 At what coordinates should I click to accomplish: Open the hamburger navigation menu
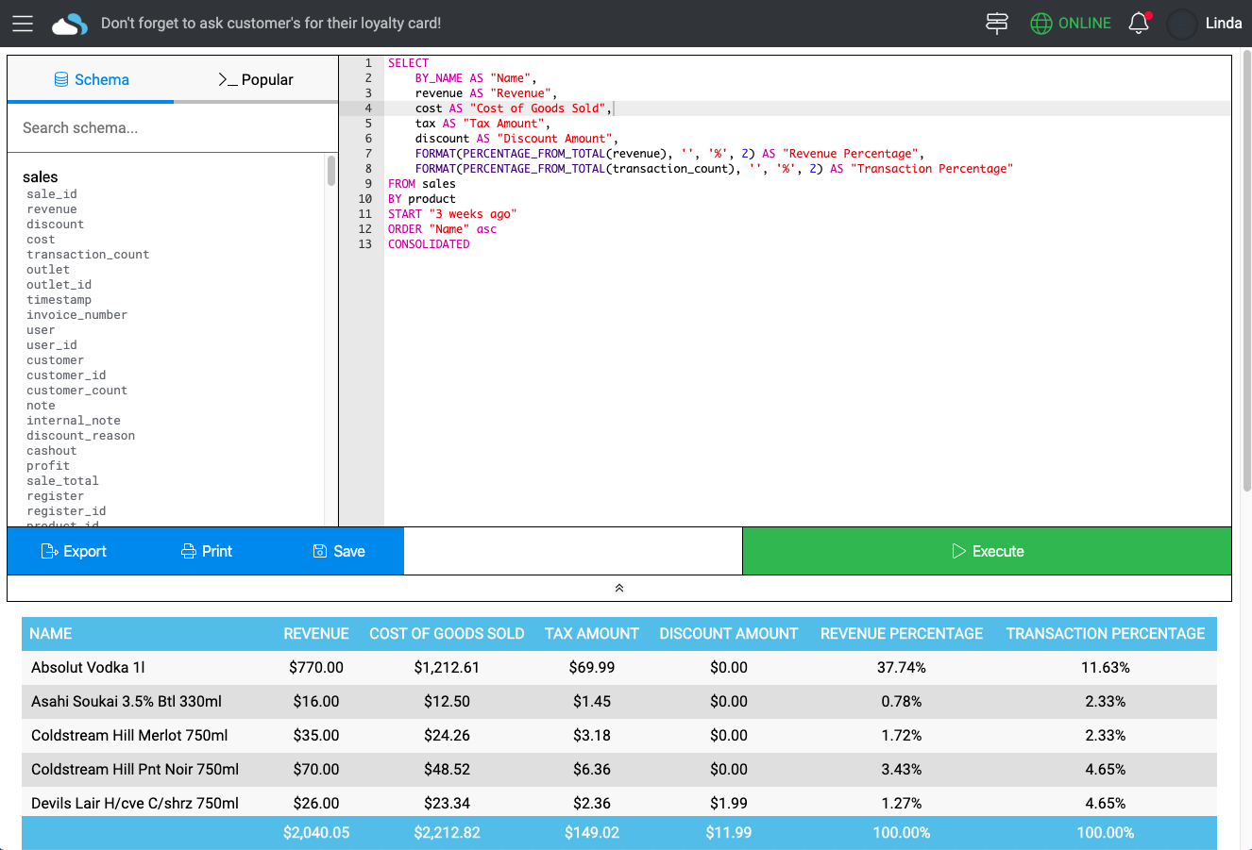point(23,24)
